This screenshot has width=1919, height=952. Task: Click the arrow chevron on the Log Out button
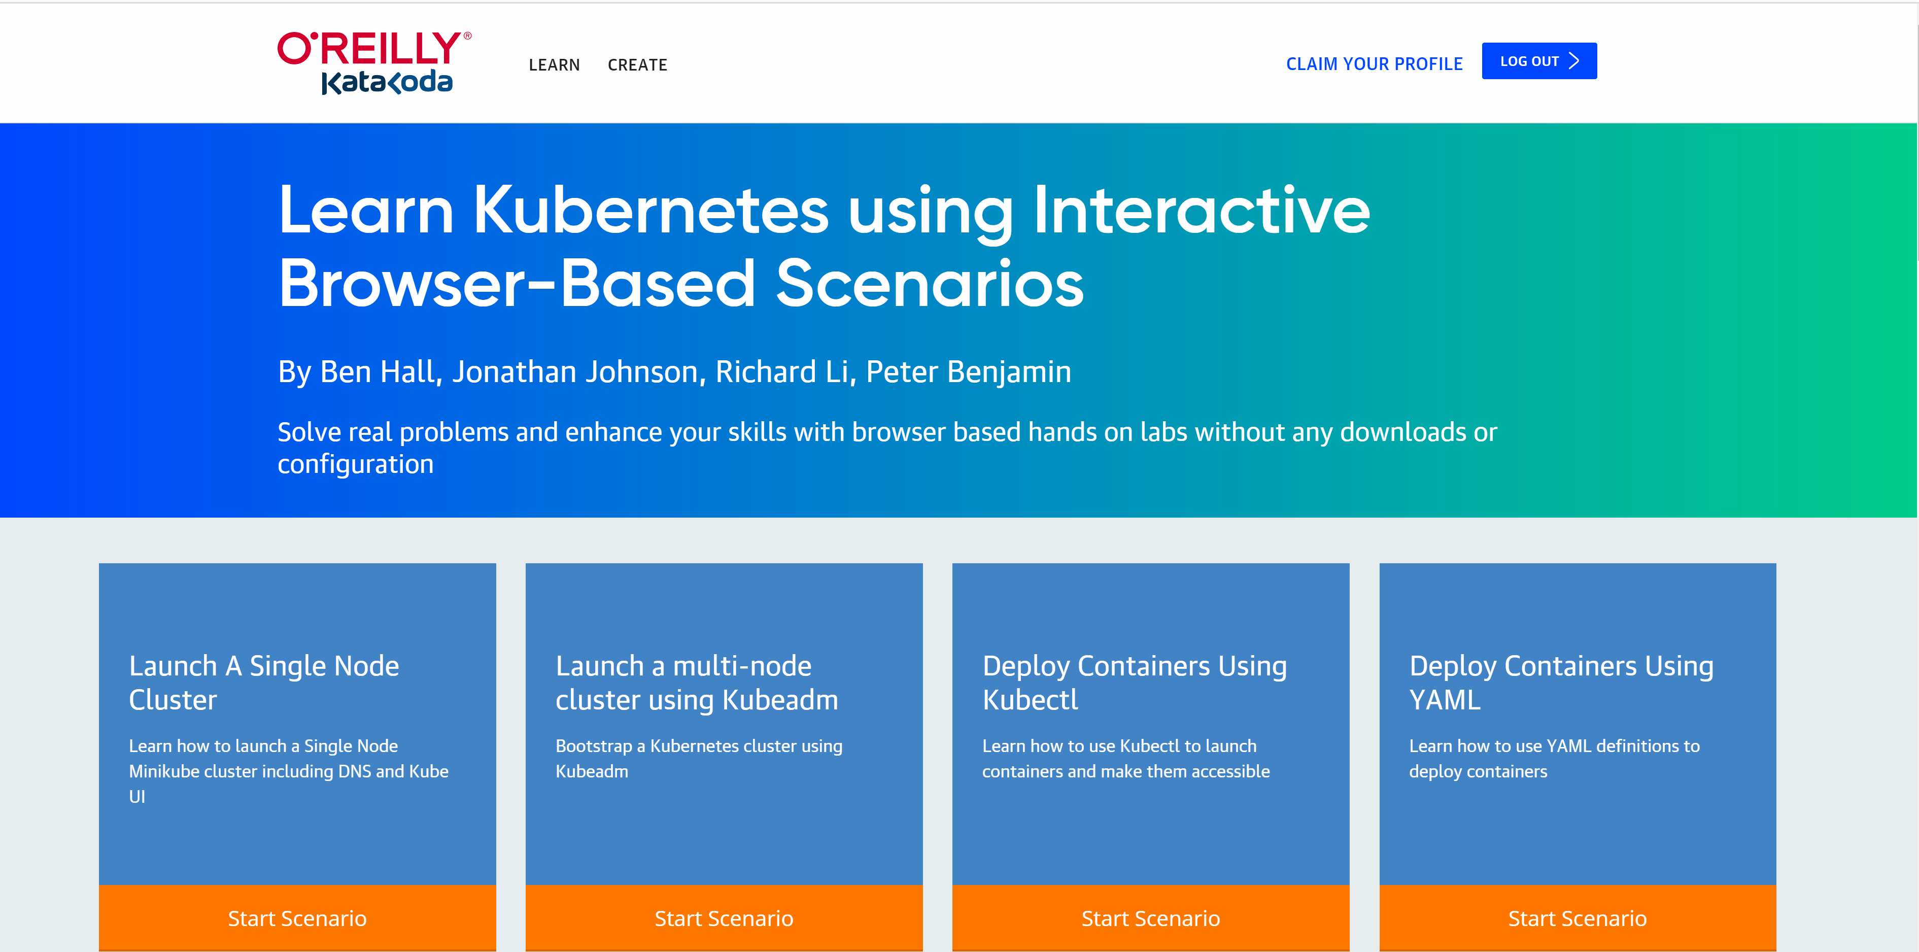(x=1573, y=61)
